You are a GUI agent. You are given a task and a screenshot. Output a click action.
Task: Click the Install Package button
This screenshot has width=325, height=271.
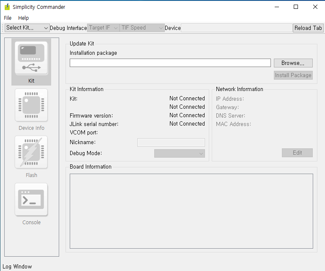pos(293,75)
